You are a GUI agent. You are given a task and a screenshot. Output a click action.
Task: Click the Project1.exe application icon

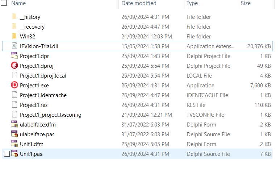(x=14, y=85)
